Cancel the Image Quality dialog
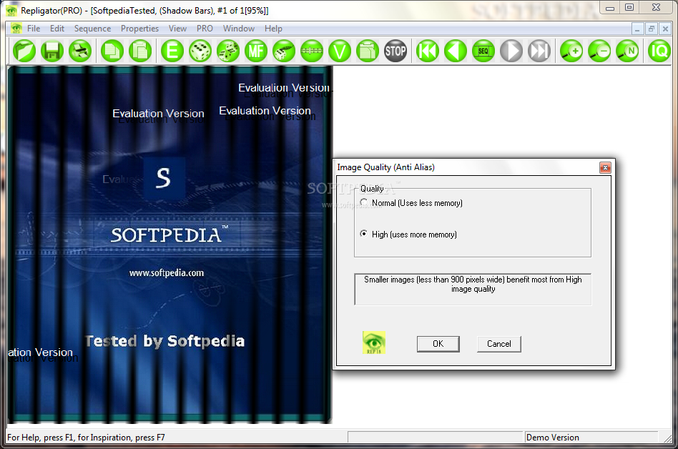Image resolution: width=678 pixels, height=449 pixels. point(499,344)
